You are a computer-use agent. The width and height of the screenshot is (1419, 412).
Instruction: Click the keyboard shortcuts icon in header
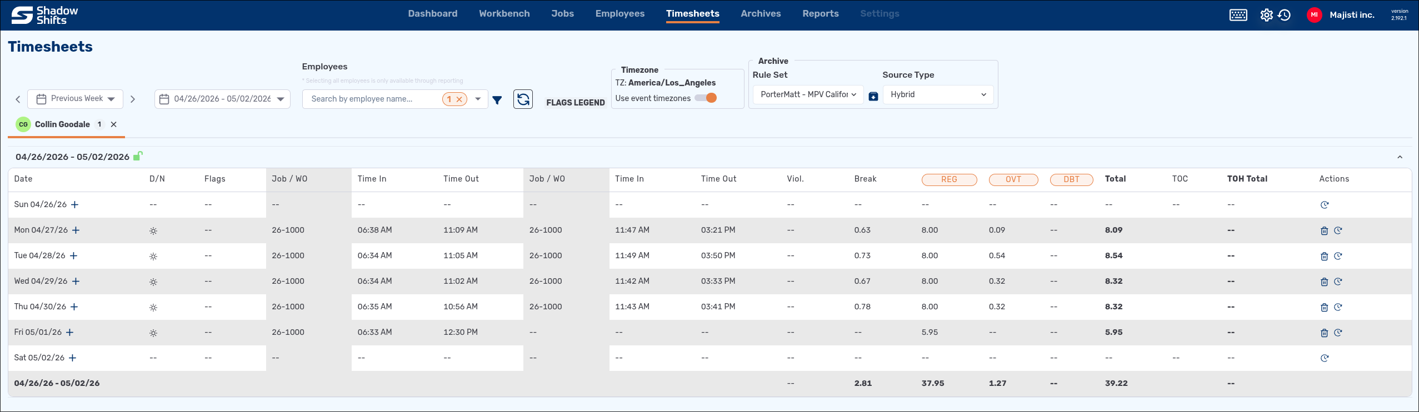pos(1238,15)
